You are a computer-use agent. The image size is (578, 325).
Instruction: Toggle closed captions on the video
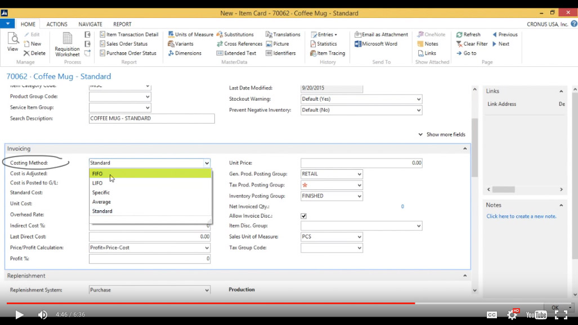[x=492, y=315]
